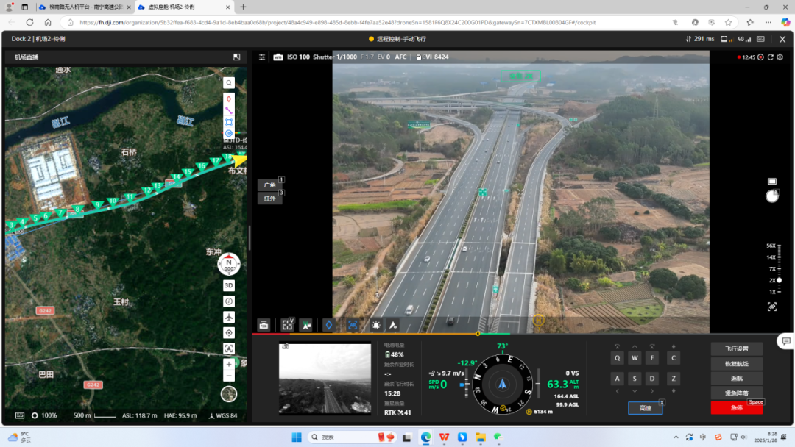Expand the dock livestream panel
This screenshot has width=795, height=447.
(x=236, y=57)
